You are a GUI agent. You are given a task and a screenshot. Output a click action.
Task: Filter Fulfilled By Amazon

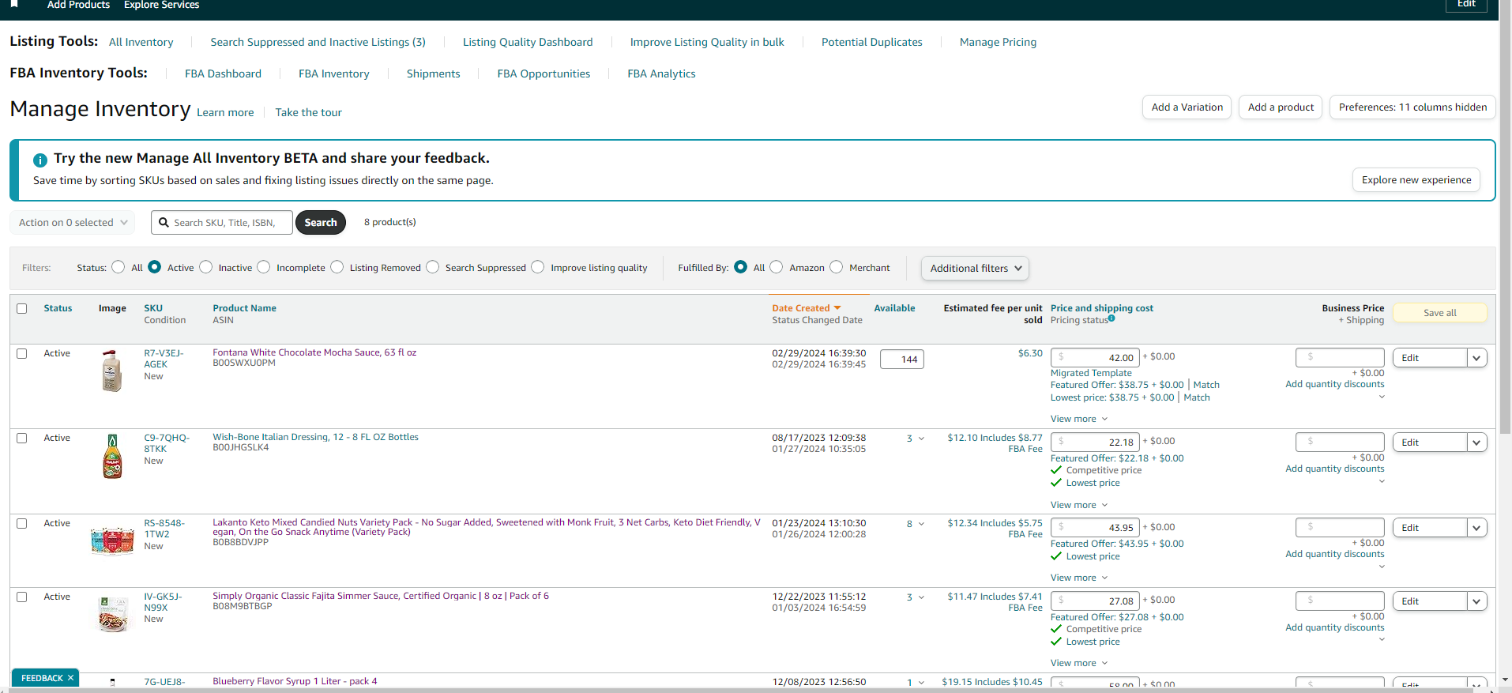click(777, 267)
